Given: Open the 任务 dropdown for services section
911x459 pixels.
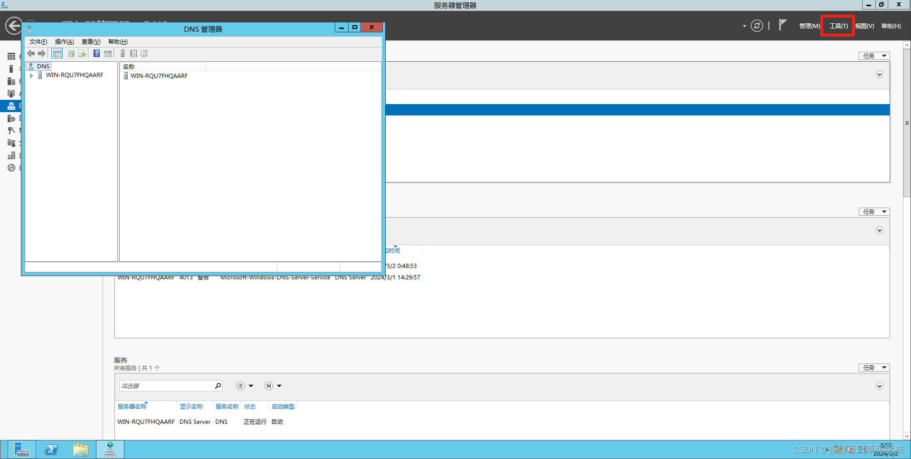Looking at the screenshot, I should click(874, 368).
